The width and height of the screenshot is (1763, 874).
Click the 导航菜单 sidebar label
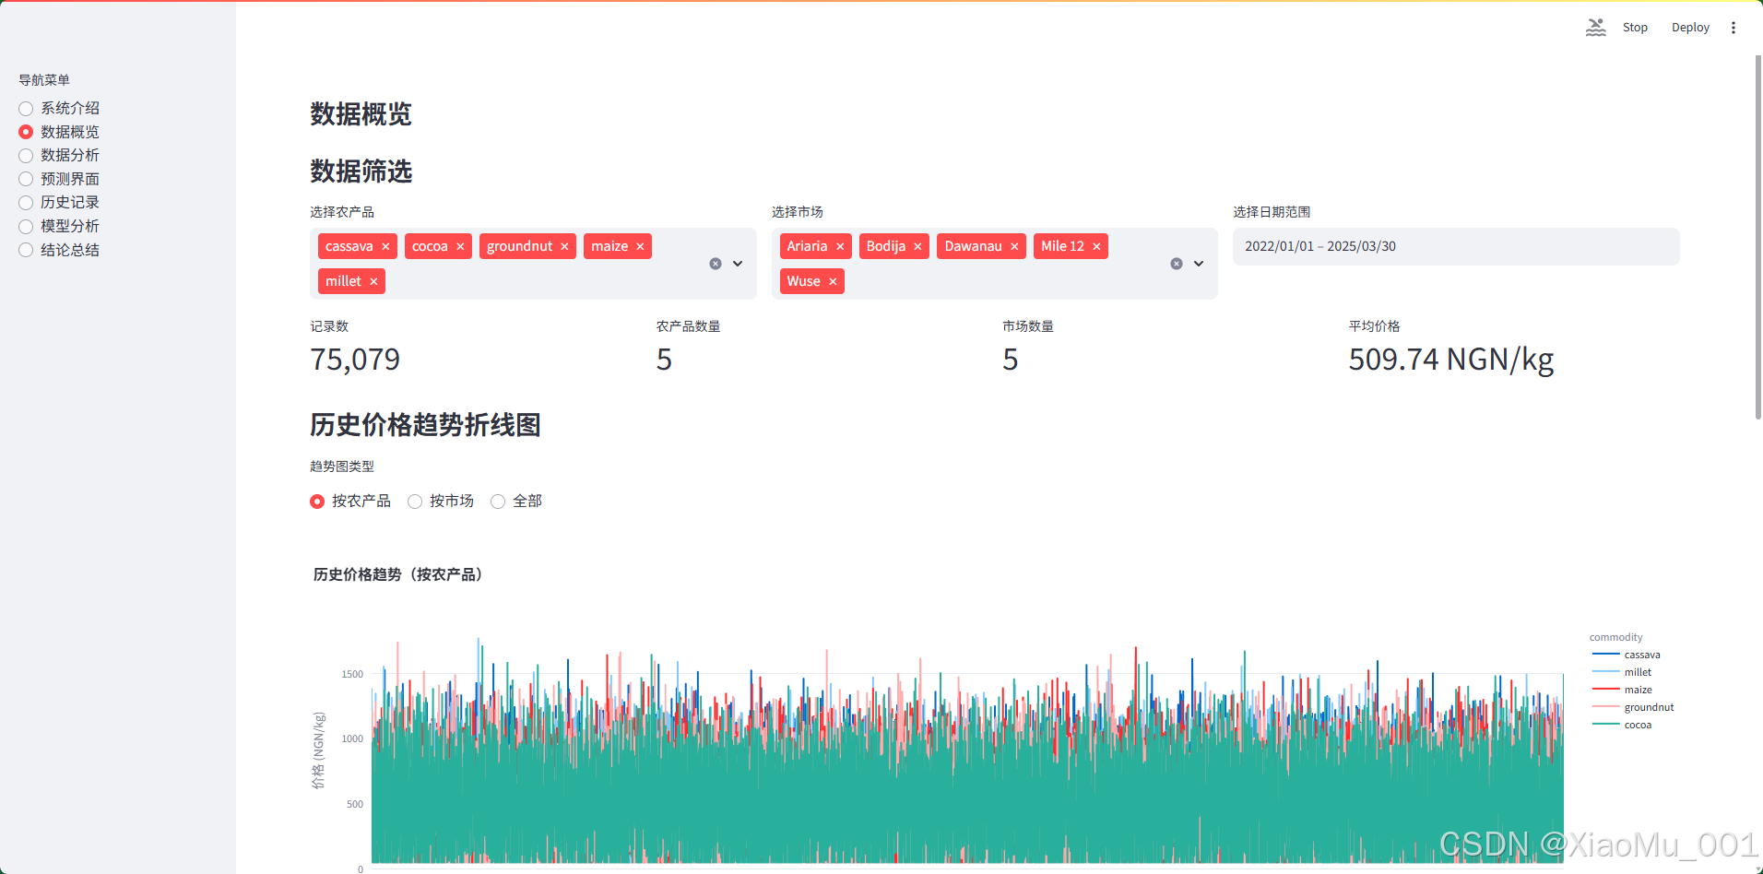(x=44, y=80)
